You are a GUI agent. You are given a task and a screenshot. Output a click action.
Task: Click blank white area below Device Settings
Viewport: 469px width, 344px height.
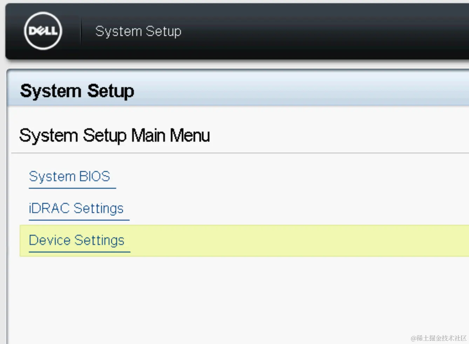(210, 298)
